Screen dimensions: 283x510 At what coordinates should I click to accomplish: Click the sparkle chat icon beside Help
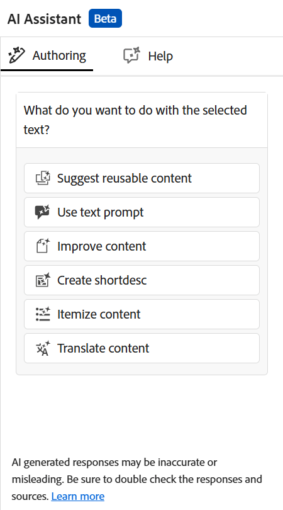click(x=131, y=55)
